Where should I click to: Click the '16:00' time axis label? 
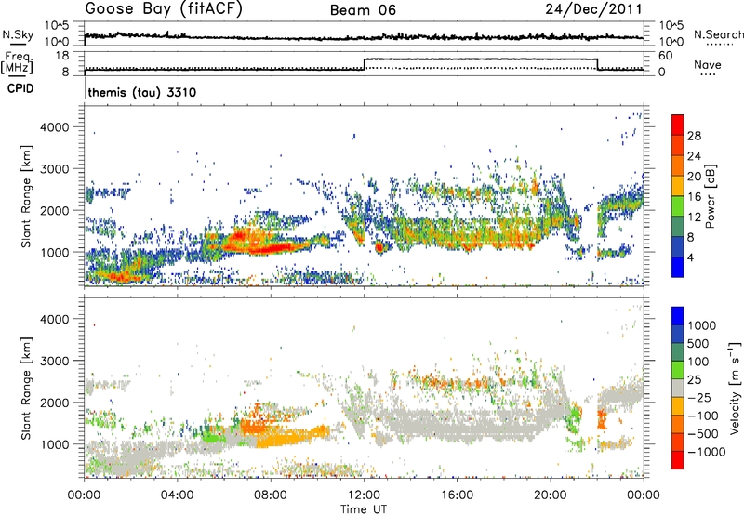457,495
